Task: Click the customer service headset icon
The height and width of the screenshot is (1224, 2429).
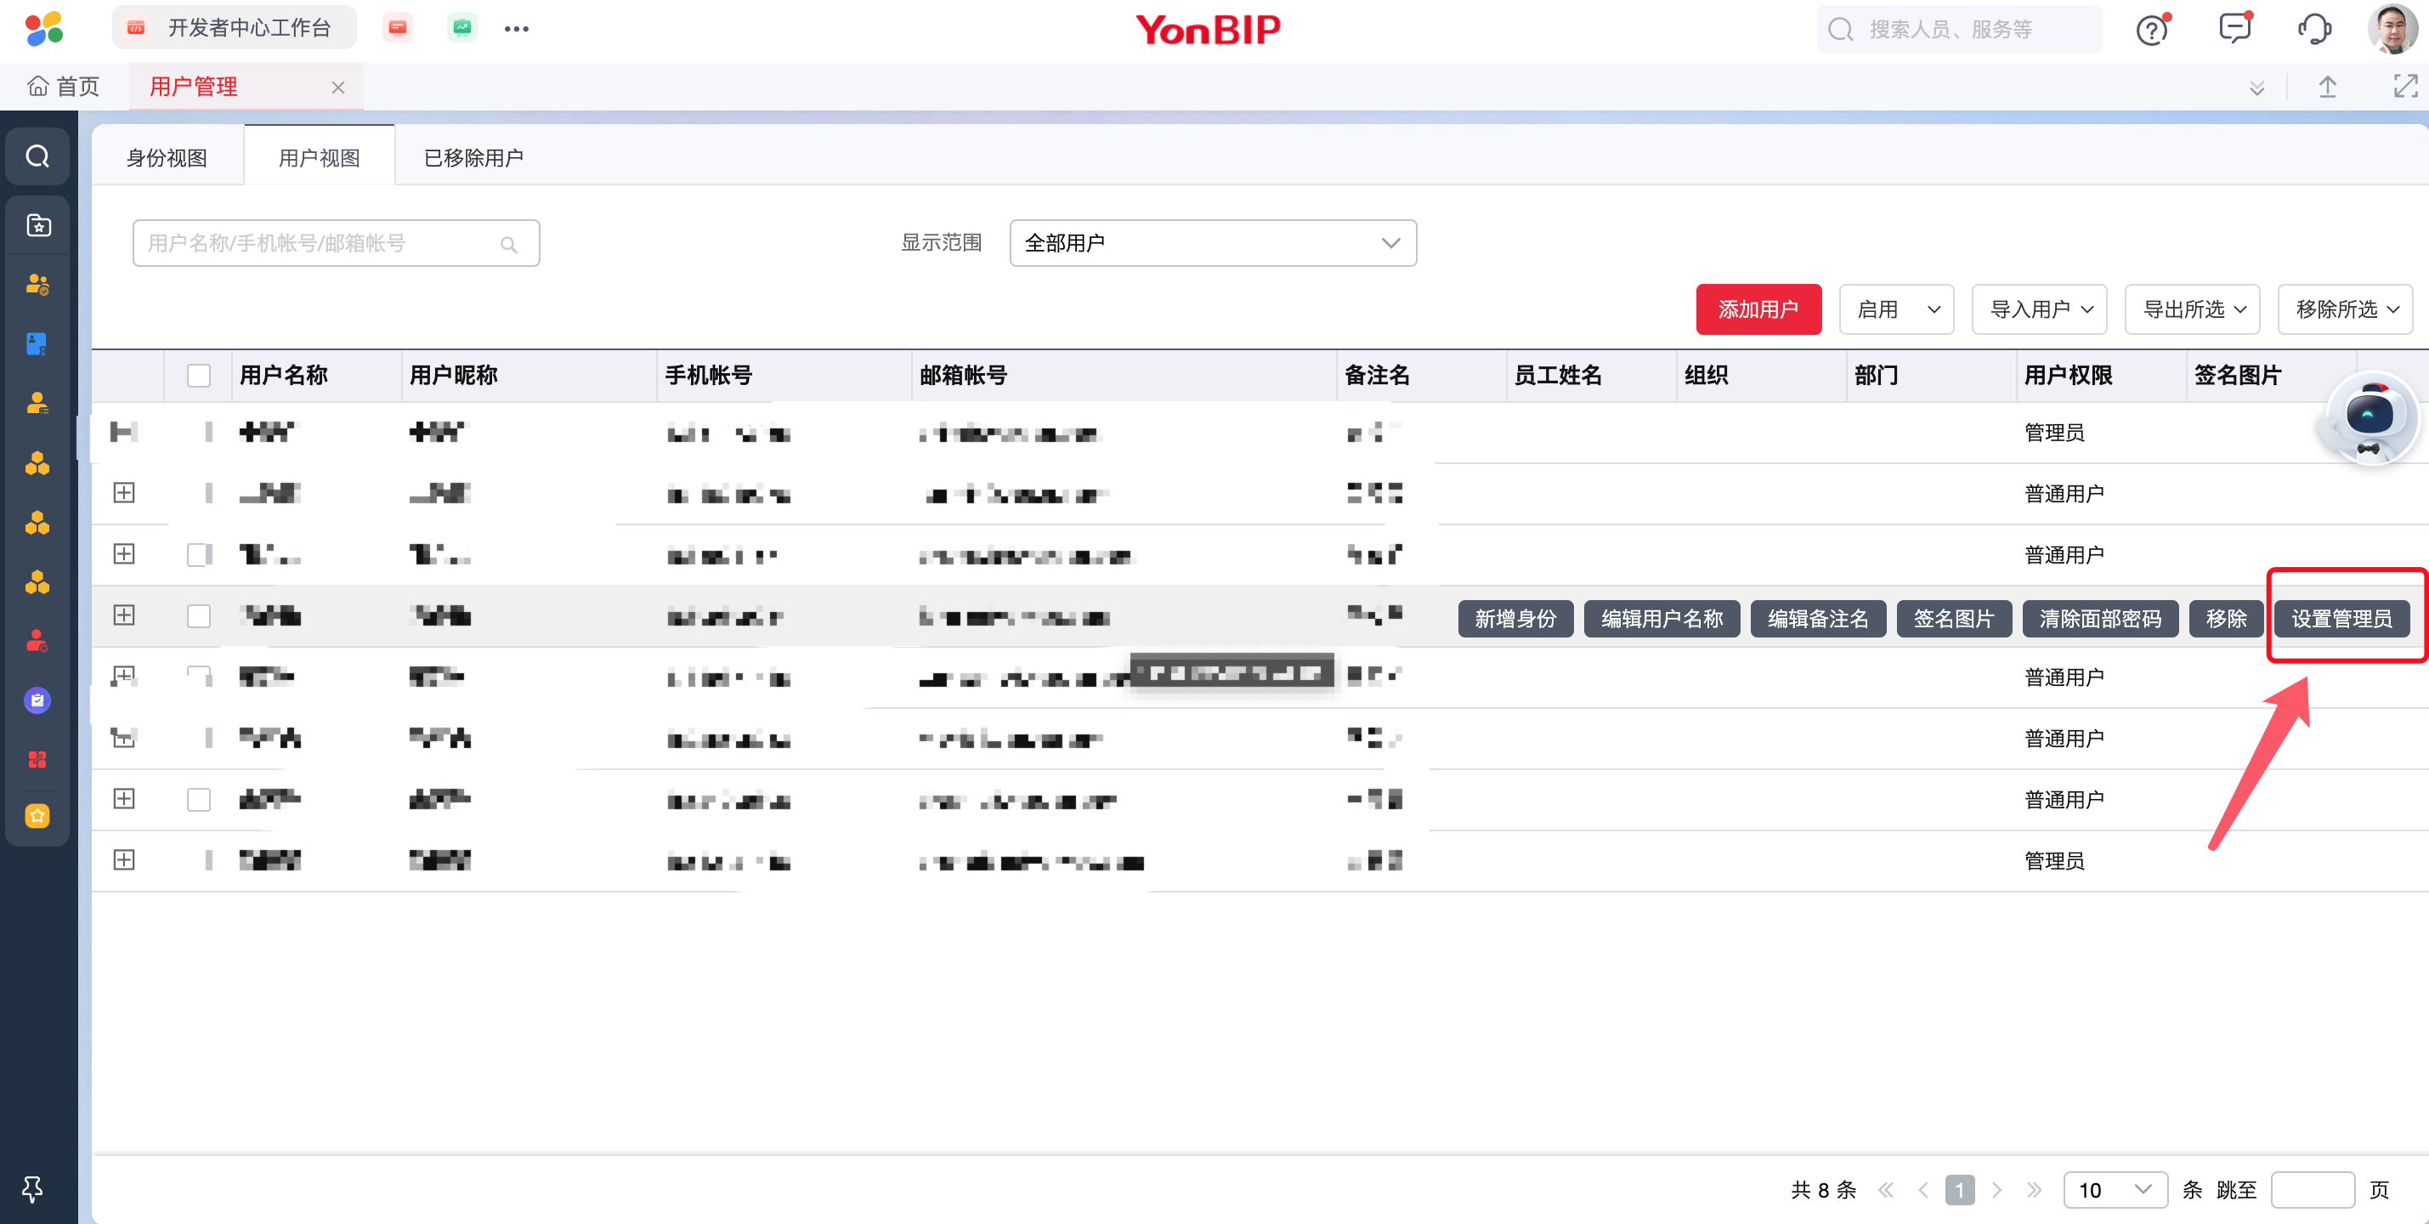Action: 2314,29
